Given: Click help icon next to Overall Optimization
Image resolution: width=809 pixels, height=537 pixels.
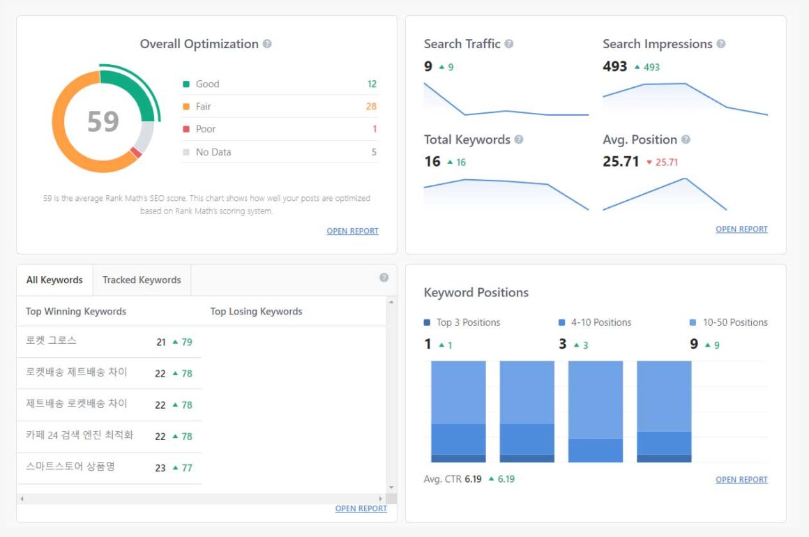Looking at the screenshot, I should [x=267, y=44].
